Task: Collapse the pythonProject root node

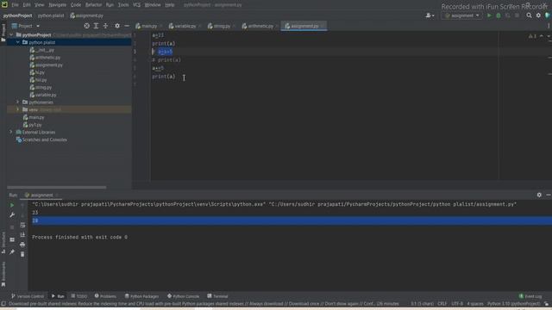Action: point(11,34)
